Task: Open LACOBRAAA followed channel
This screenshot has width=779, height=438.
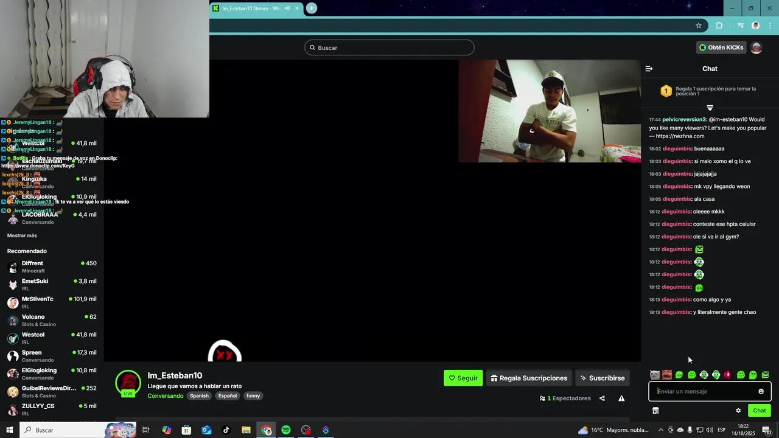Action: (x=52, y=218)
